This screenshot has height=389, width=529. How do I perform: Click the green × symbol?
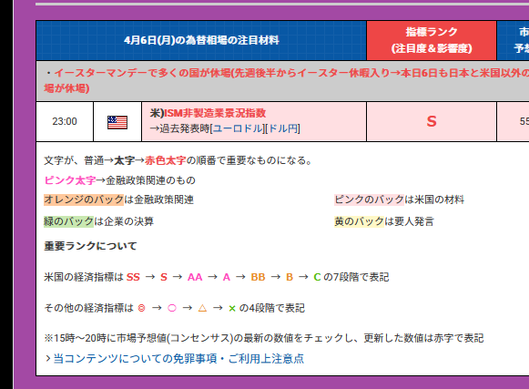click(232, 308)
